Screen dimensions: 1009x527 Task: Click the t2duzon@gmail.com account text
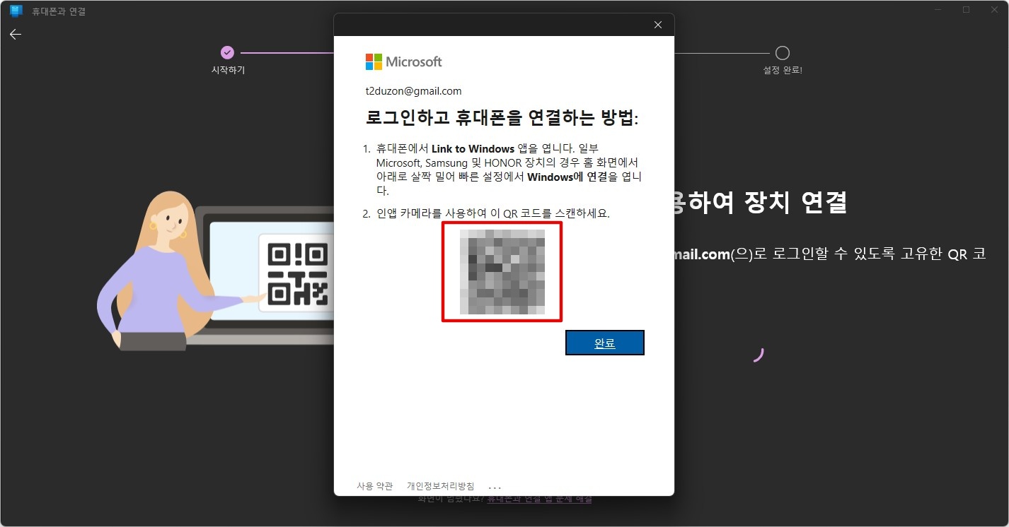(x=413, y=91)
